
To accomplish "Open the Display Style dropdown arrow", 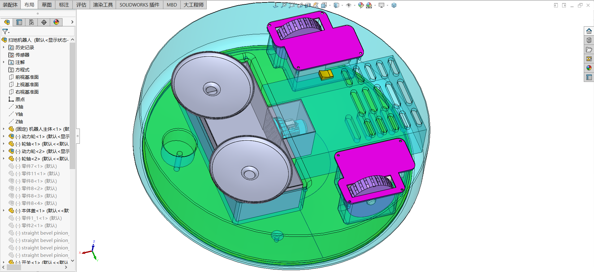I will pos(342,5).
